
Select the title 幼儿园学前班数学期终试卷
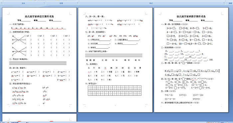191,17
